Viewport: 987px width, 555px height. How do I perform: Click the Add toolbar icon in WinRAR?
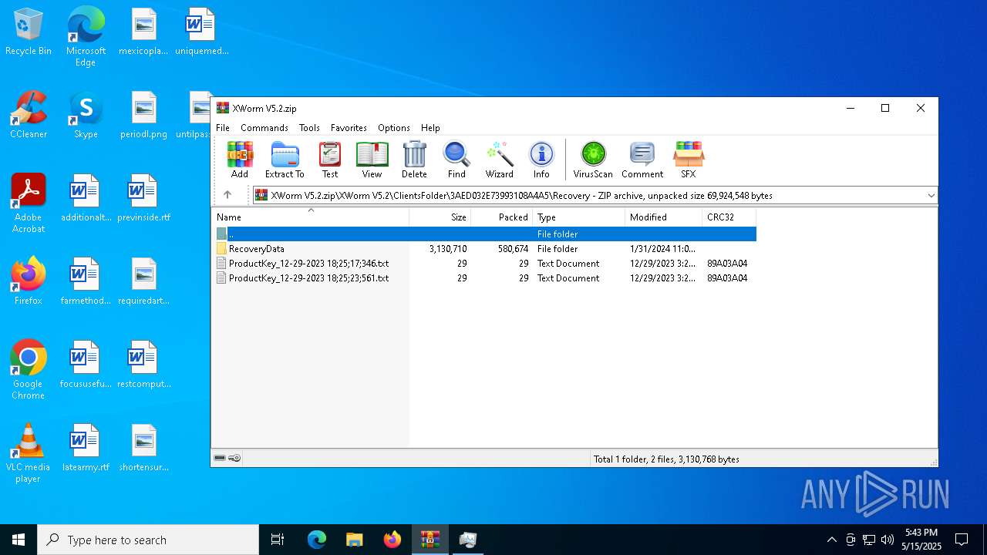tap(240, 160)
